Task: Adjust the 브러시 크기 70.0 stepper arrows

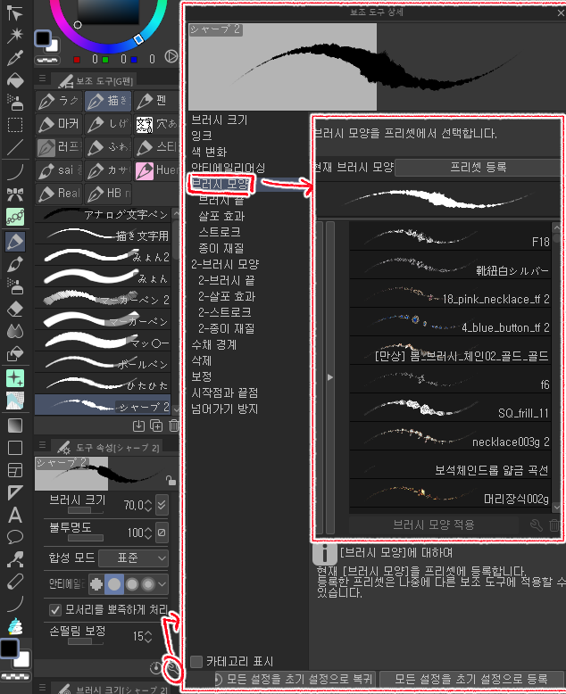Action: [148, 505]
